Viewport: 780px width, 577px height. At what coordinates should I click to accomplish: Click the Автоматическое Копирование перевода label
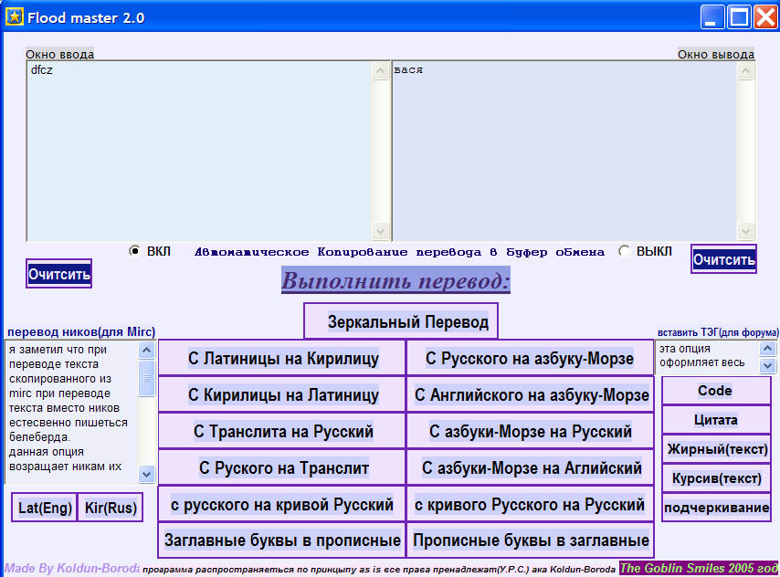(399, 252)
